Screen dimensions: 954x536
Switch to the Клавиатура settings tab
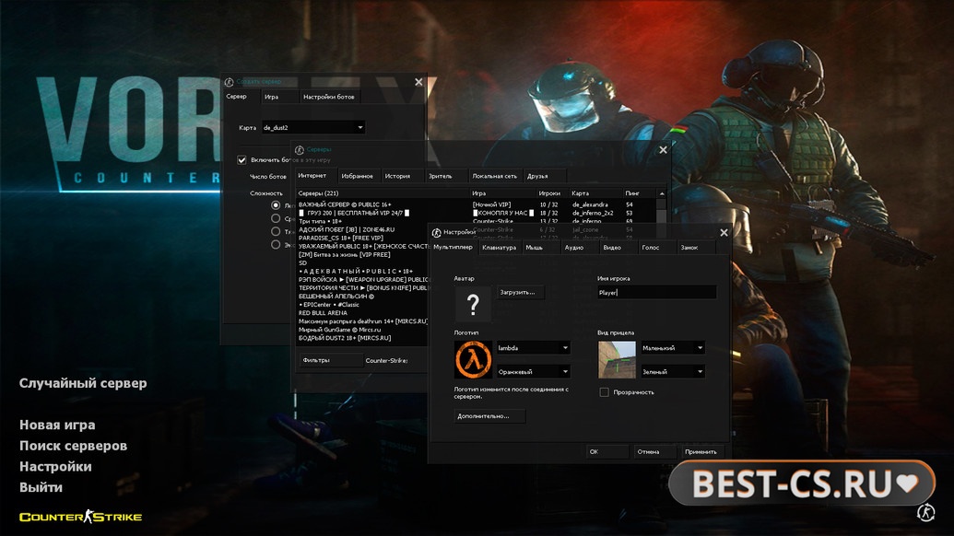tap(499, 248)
